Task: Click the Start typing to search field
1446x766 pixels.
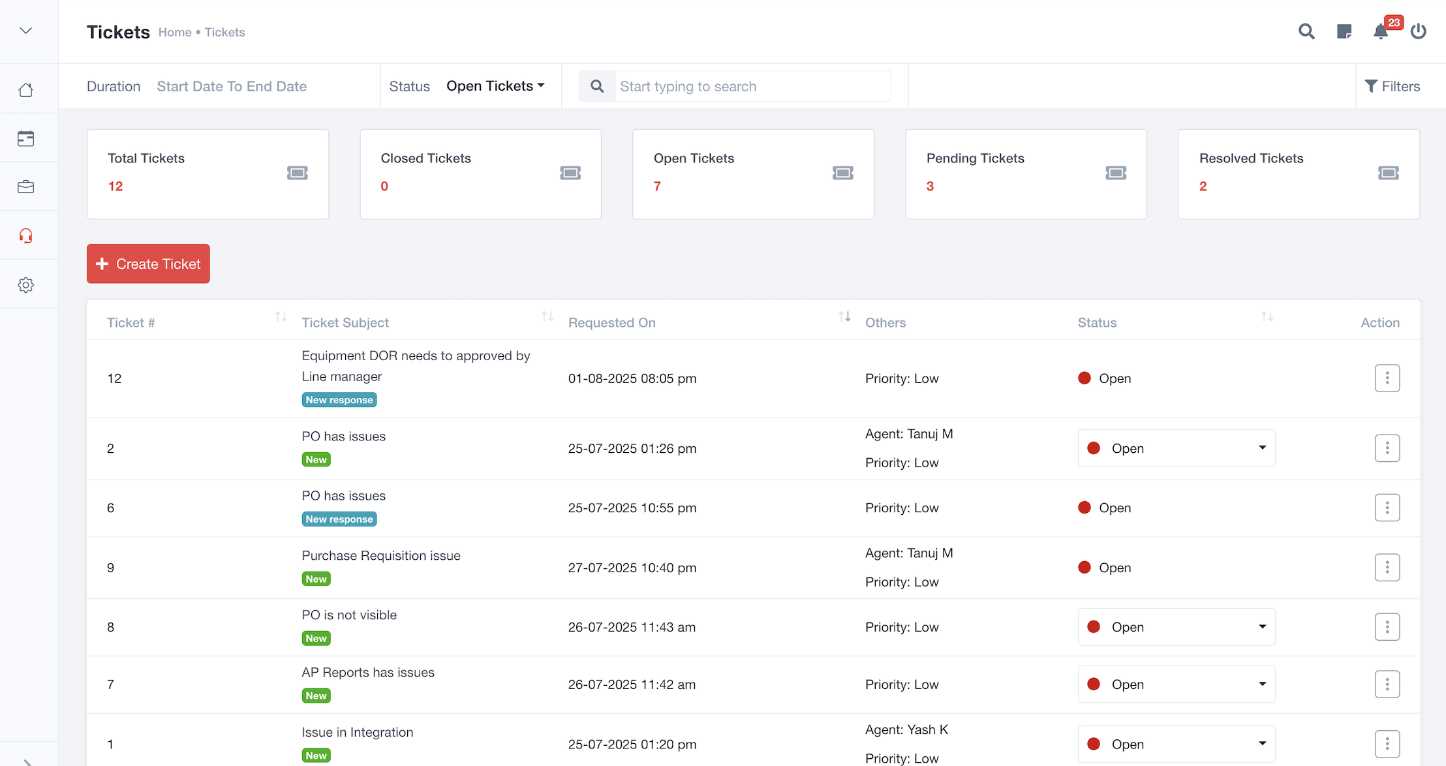Action: click(752, 86)
